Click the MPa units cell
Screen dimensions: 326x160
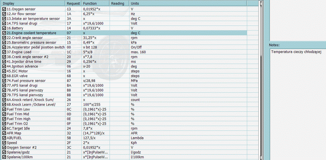coord(188,81)
